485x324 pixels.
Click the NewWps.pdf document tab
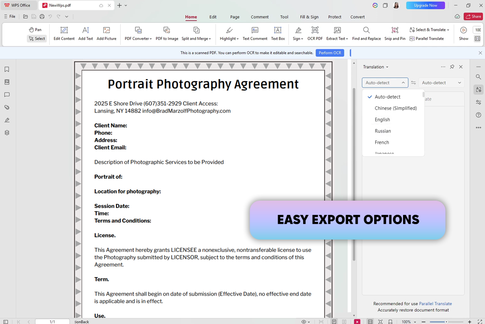[76, 5]
